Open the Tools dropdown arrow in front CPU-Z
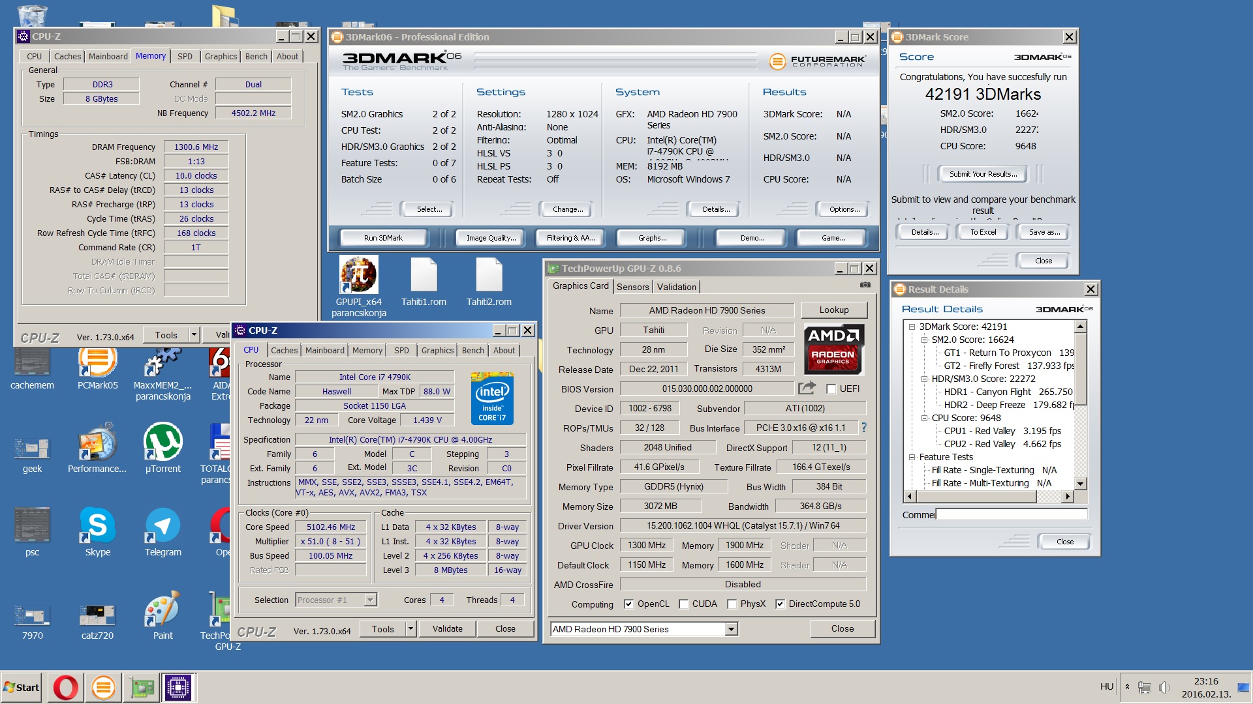The image size is (1253, 704). pos(410,629)
